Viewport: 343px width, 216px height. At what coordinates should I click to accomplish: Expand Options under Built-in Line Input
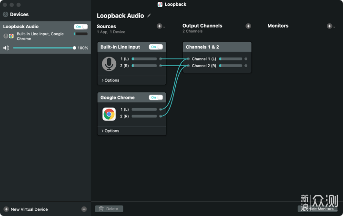110,80
